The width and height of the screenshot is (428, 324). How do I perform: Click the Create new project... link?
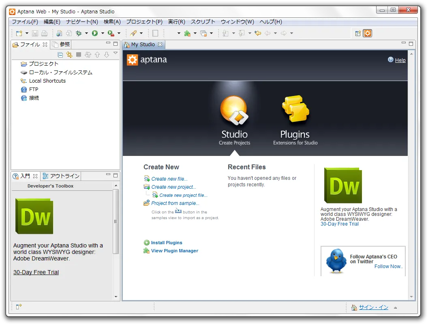(173, 187)
